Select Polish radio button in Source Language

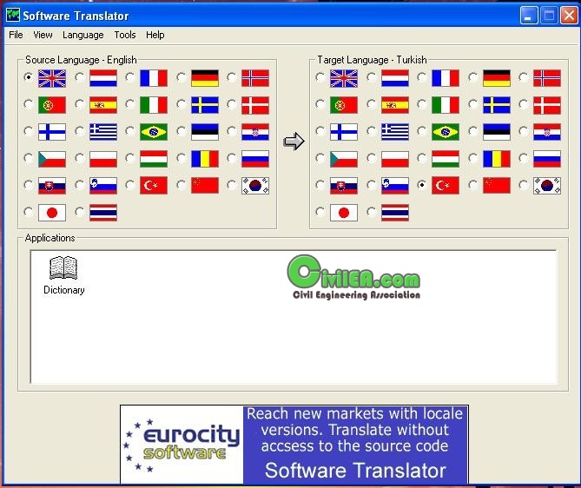(x=80, y=158)
